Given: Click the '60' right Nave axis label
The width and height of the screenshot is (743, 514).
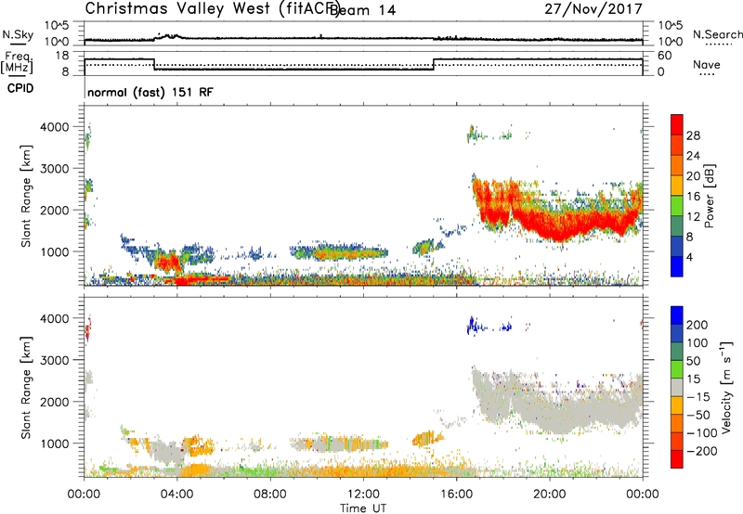Looking at the screenshot, I should 665,56.
